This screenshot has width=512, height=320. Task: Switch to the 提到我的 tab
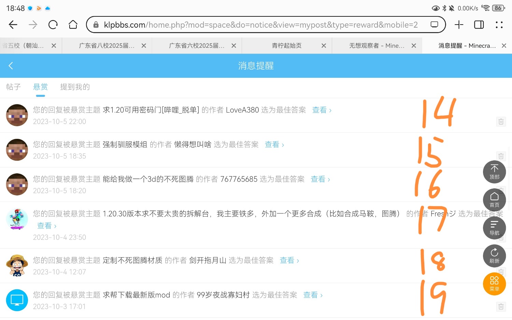pos(75,87)
